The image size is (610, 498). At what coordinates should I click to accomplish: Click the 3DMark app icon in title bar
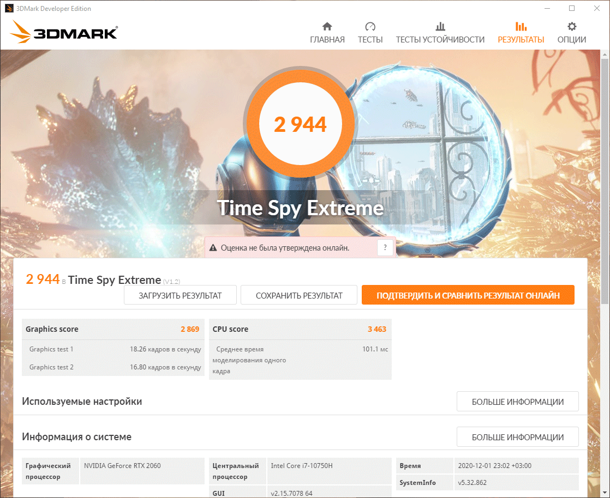coord(9,9)
